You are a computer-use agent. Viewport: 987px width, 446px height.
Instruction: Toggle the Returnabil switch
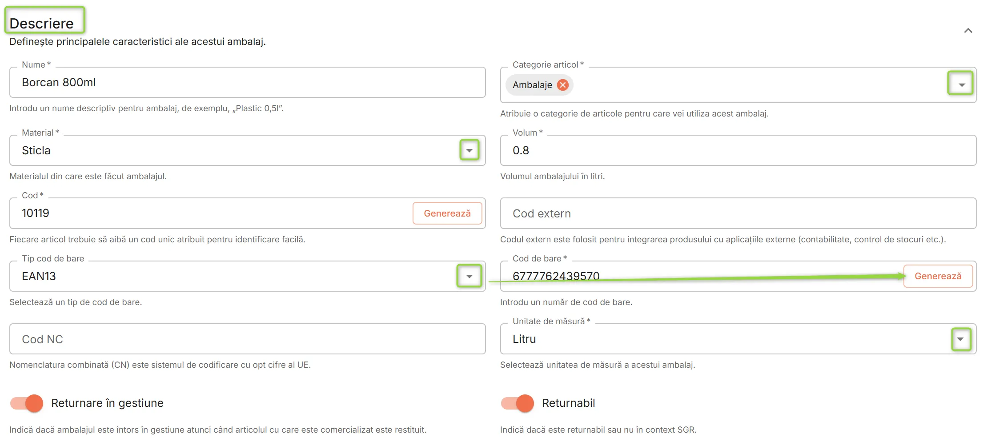(518, 403)
